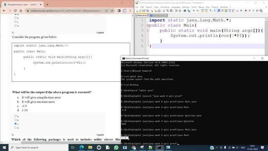Click the ENG language indicator in tray
Image resolution: width=268 pixels, height=151 pixels.
243,147
